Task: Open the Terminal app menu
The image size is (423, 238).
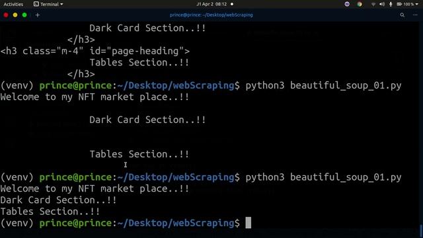Action: 48,4
